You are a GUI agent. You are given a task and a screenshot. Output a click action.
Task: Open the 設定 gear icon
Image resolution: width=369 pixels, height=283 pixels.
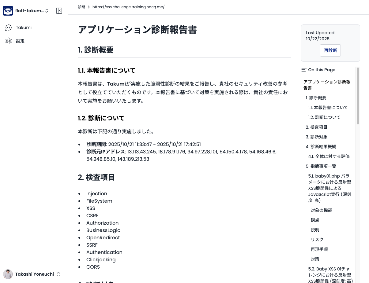tap(9, 41)
